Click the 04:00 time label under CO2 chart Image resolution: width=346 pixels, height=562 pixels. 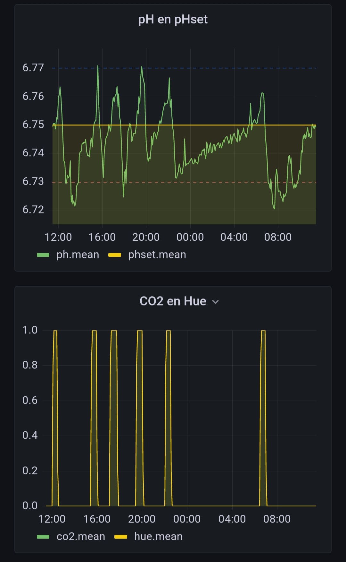232,519
